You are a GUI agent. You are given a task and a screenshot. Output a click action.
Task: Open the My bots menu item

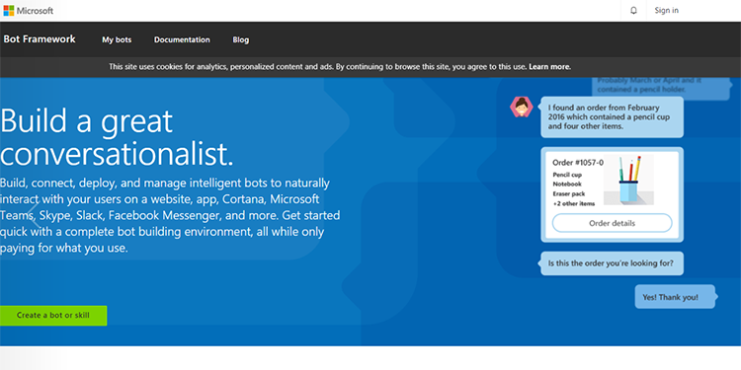pyautogui.click(x=117, y=39)
